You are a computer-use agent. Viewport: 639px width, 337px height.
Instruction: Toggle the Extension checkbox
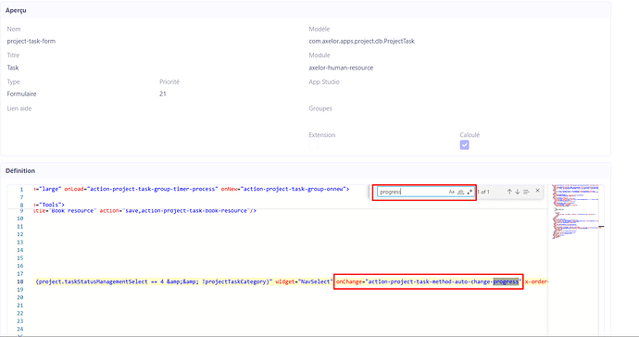click(313, 145)
